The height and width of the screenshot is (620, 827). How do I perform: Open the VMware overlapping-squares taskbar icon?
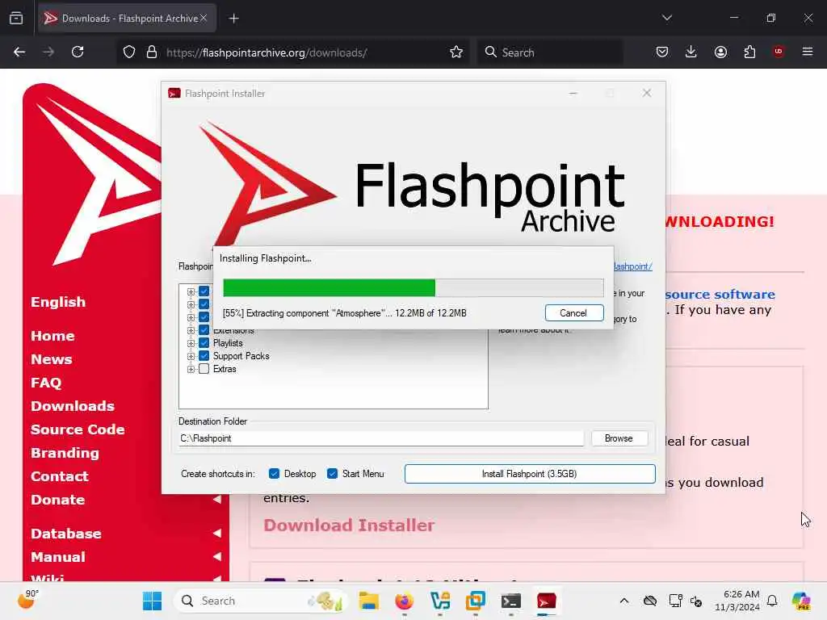tap(475, 601)
